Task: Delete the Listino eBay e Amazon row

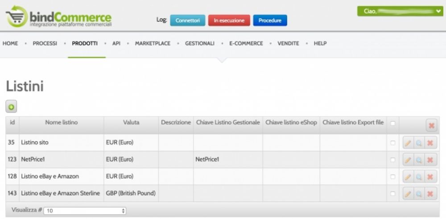Action: coord(430,177)
